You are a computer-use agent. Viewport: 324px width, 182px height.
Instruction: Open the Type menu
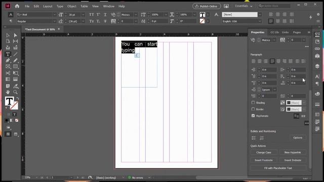(60, 6)
